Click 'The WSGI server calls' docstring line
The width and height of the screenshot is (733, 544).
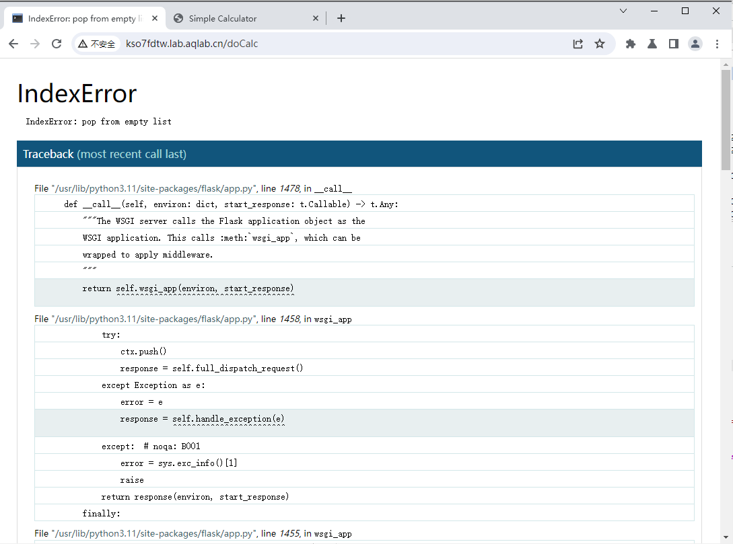pos(364,221)
